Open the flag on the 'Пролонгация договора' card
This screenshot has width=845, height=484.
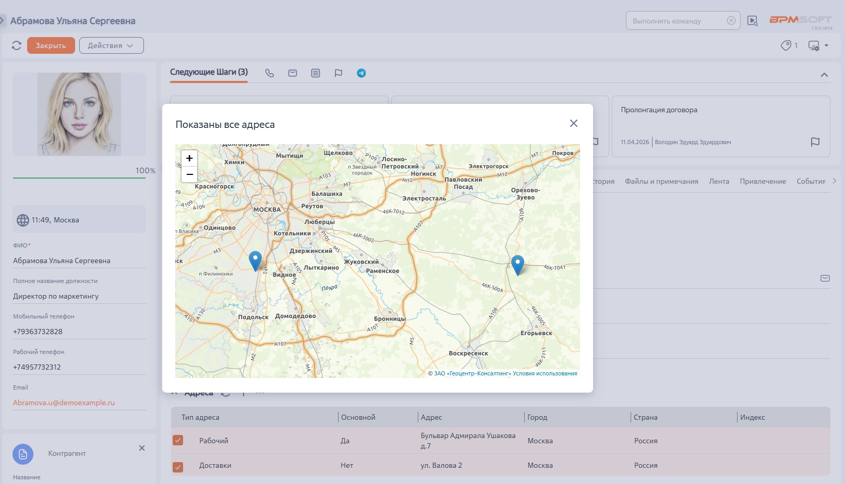pos(815,142)
